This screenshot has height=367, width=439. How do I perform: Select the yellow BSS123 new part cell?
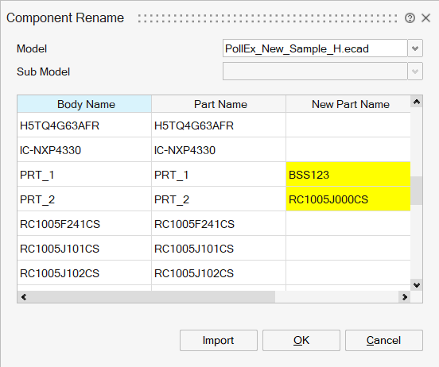[348, 174]
